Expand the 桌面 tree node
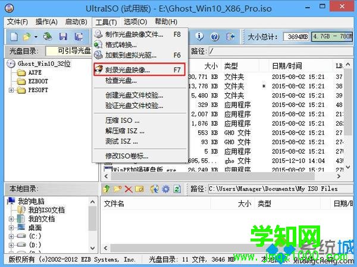357x267 pixels. click(x=11, y=228)
